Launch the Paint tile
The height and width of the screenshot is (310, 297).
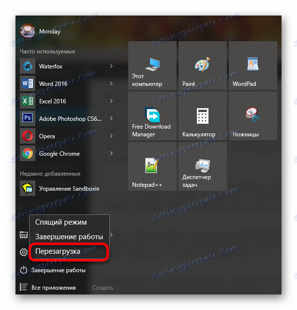[x=203, y=65]
